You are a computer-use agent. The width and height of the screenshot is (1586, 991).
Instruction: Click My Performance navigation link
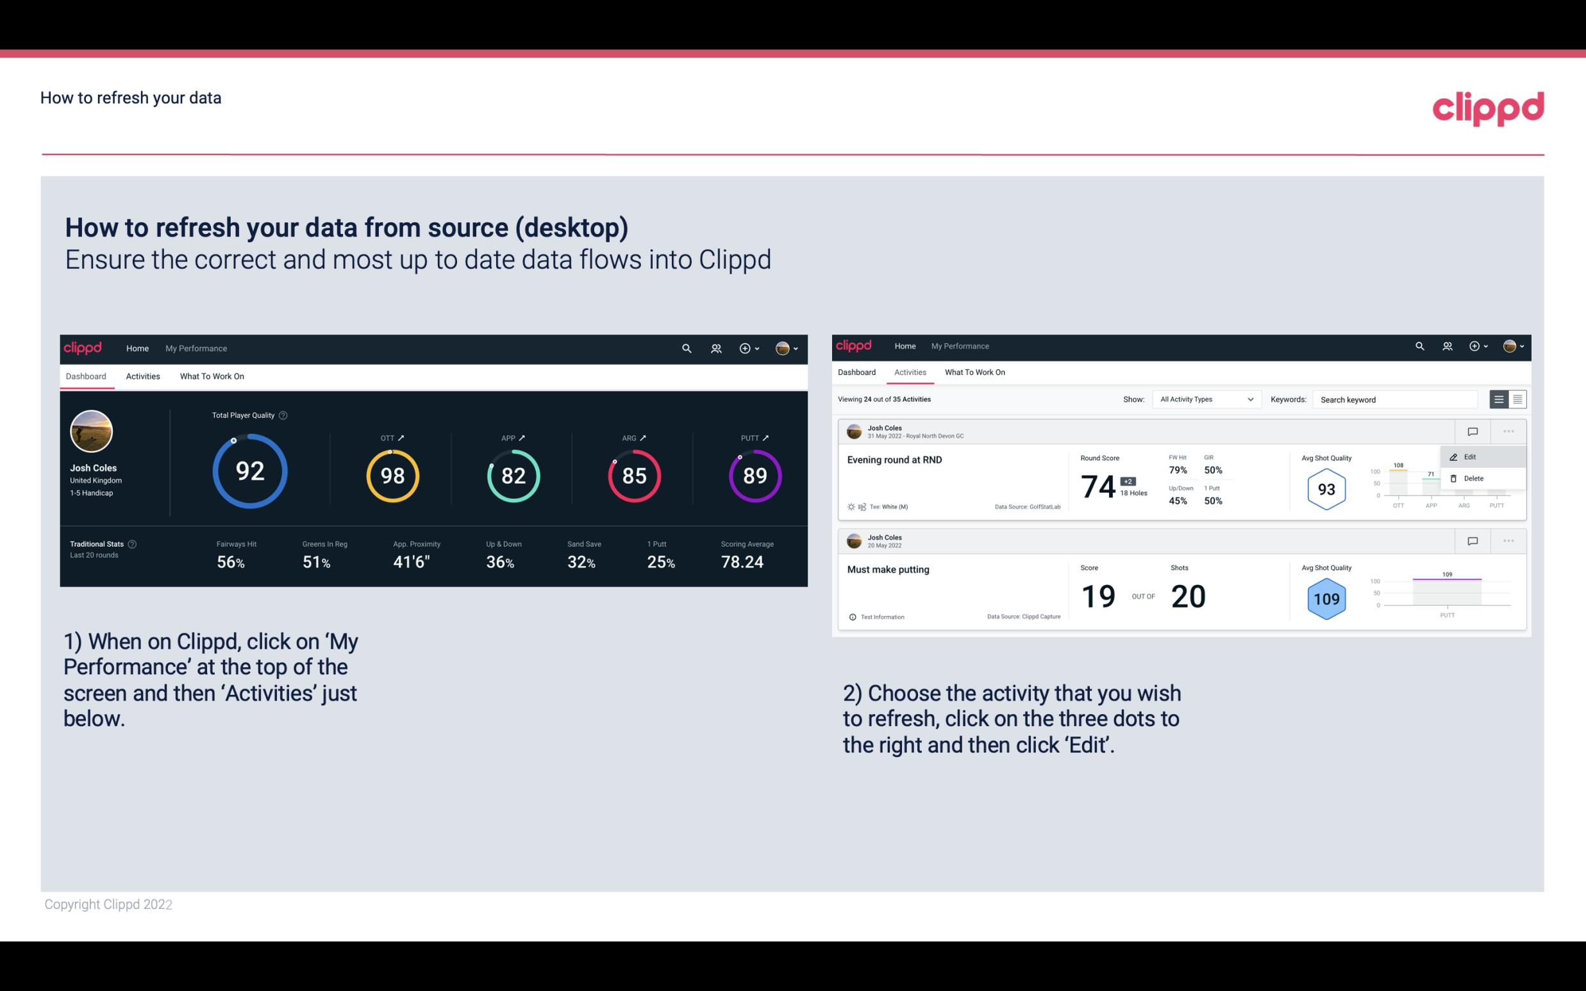click(x=196, y=347)
